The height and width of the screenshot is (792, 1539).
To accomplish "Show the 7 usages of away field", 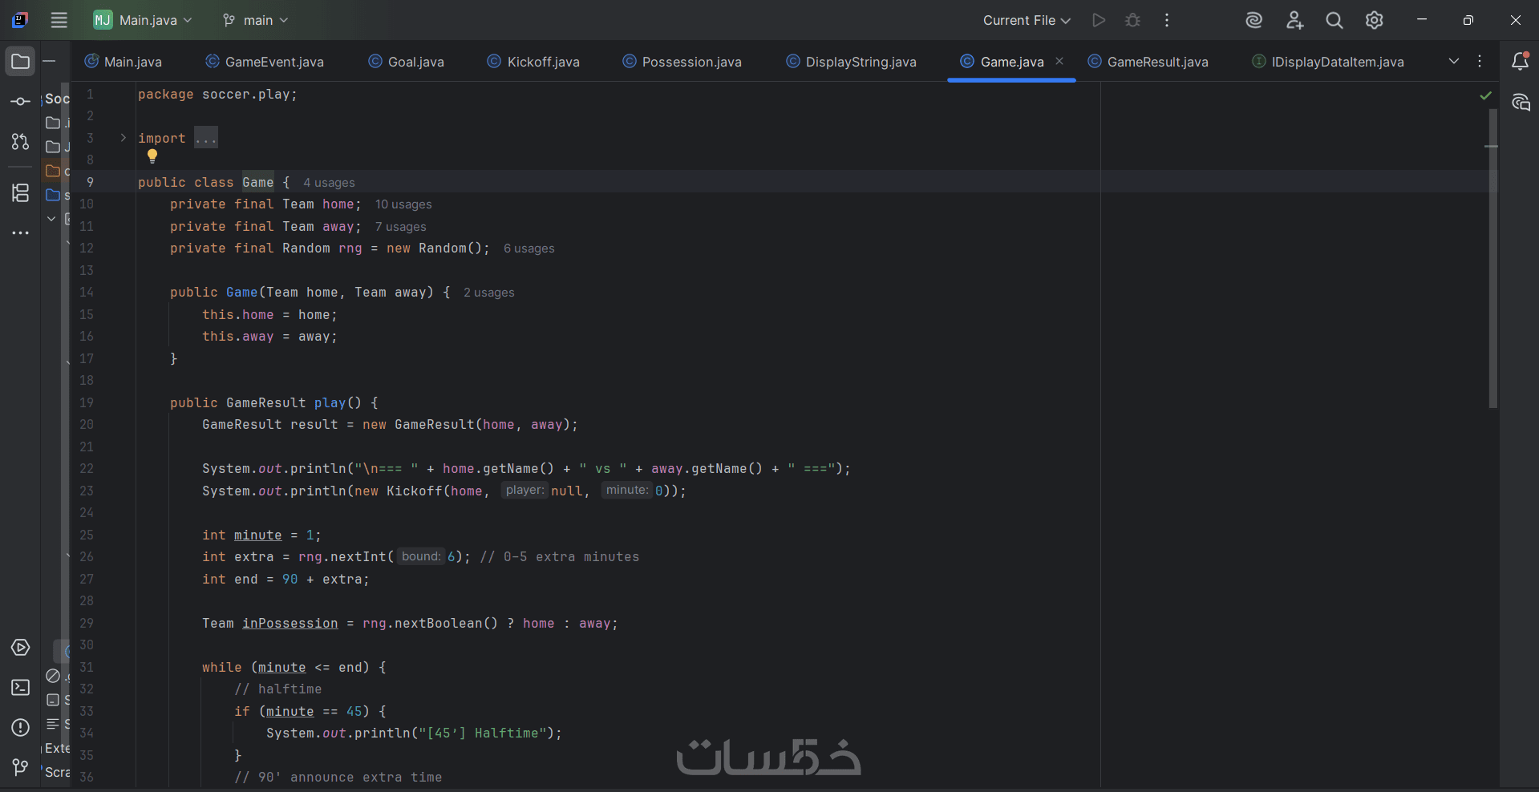I will [x=400, y=227].
